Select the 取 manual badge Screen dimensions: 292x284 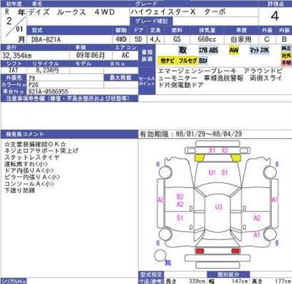point(182,50)
